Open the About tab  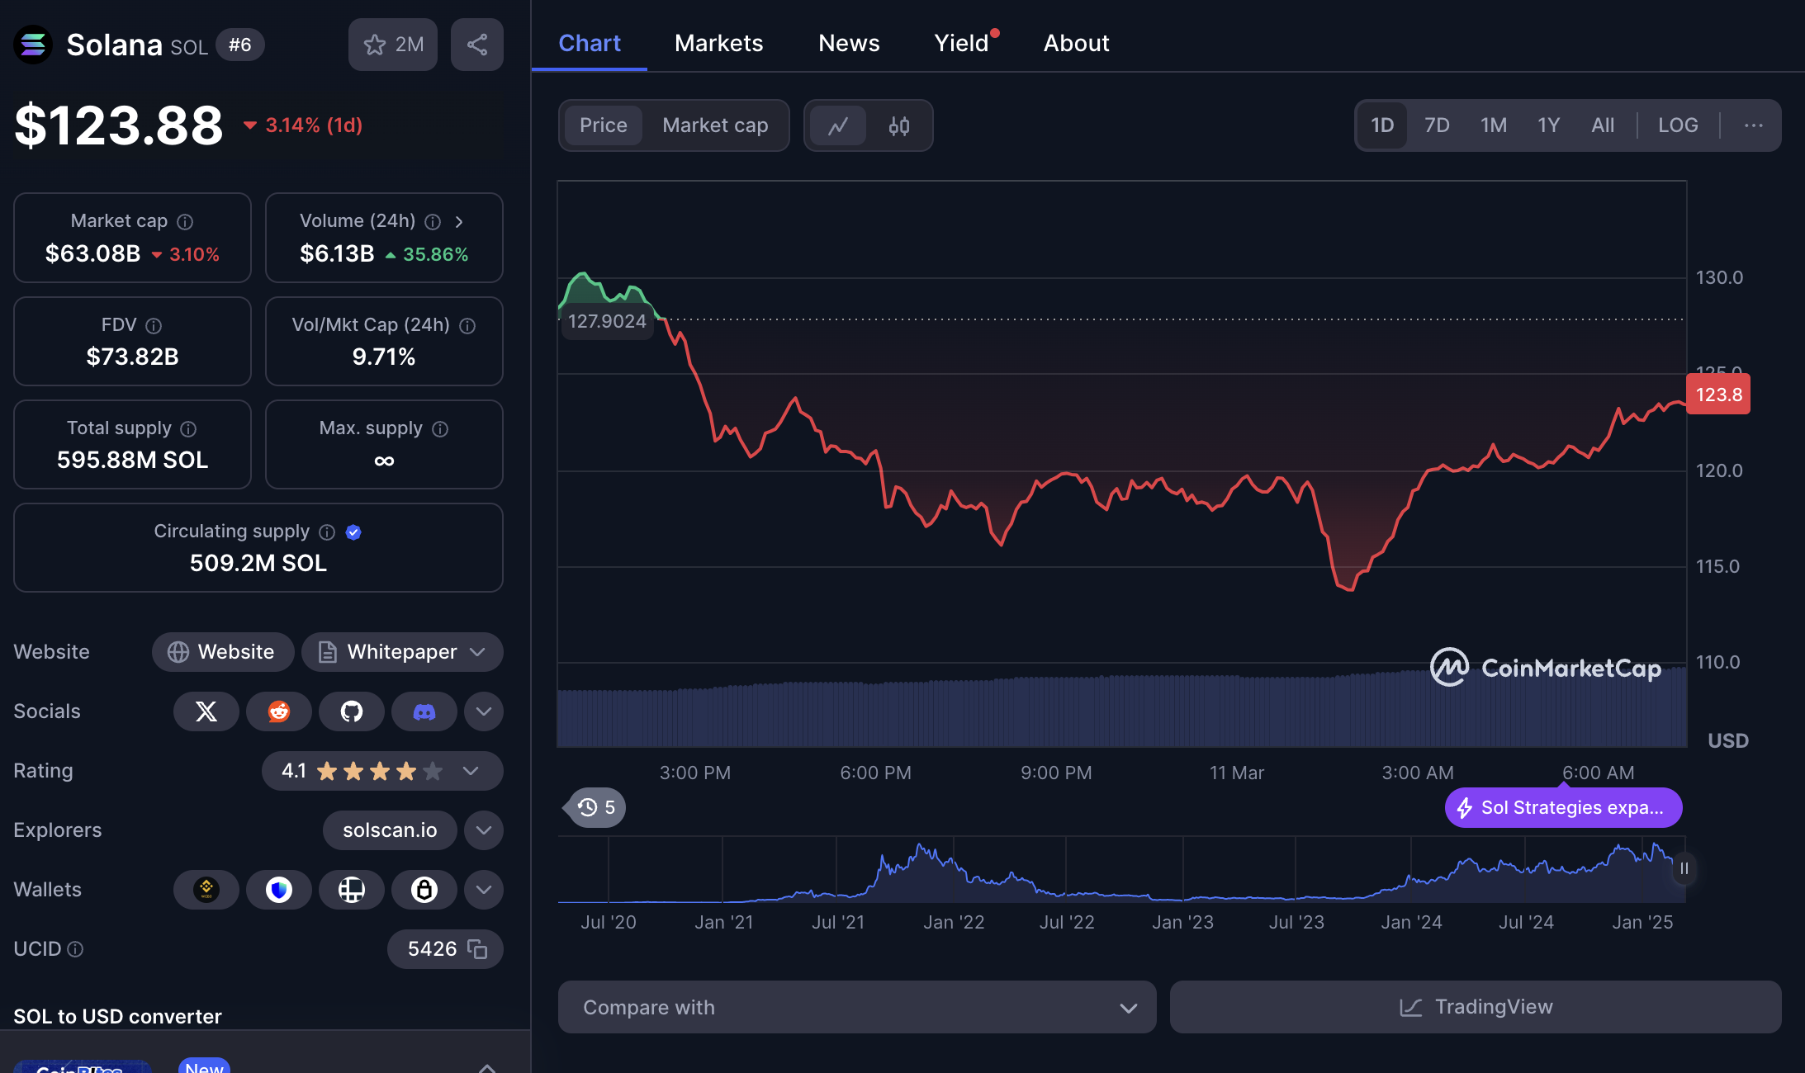1076,43
